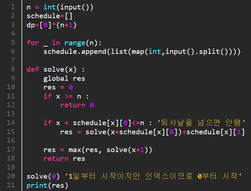
Task: Click the 'if x + schedule[x][0]<=n' condition
Action: (x=94, y=123)
